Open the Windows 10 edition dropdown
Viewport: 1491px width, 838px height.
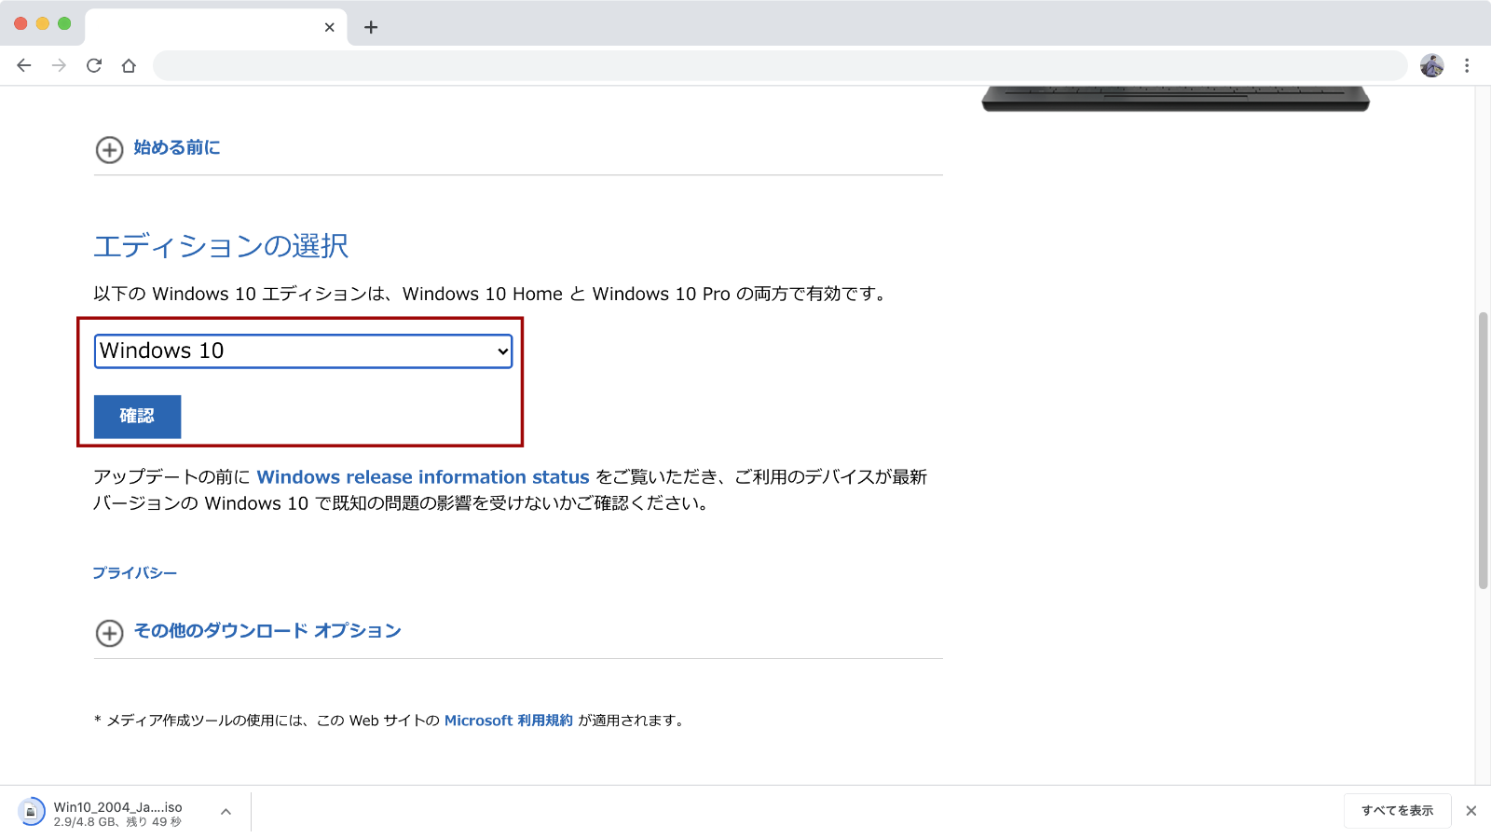pyautogui.click(x=304, y=351)
